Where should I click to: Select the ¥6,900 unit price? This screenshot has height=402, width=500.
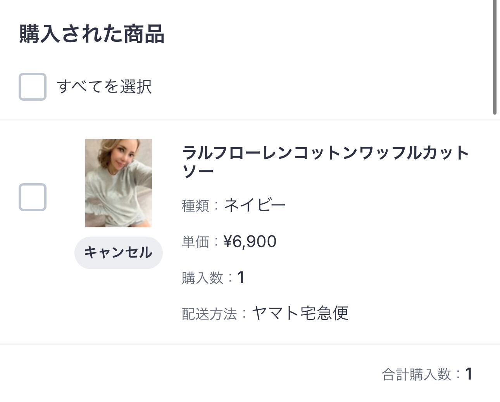[x=250, y=241]
